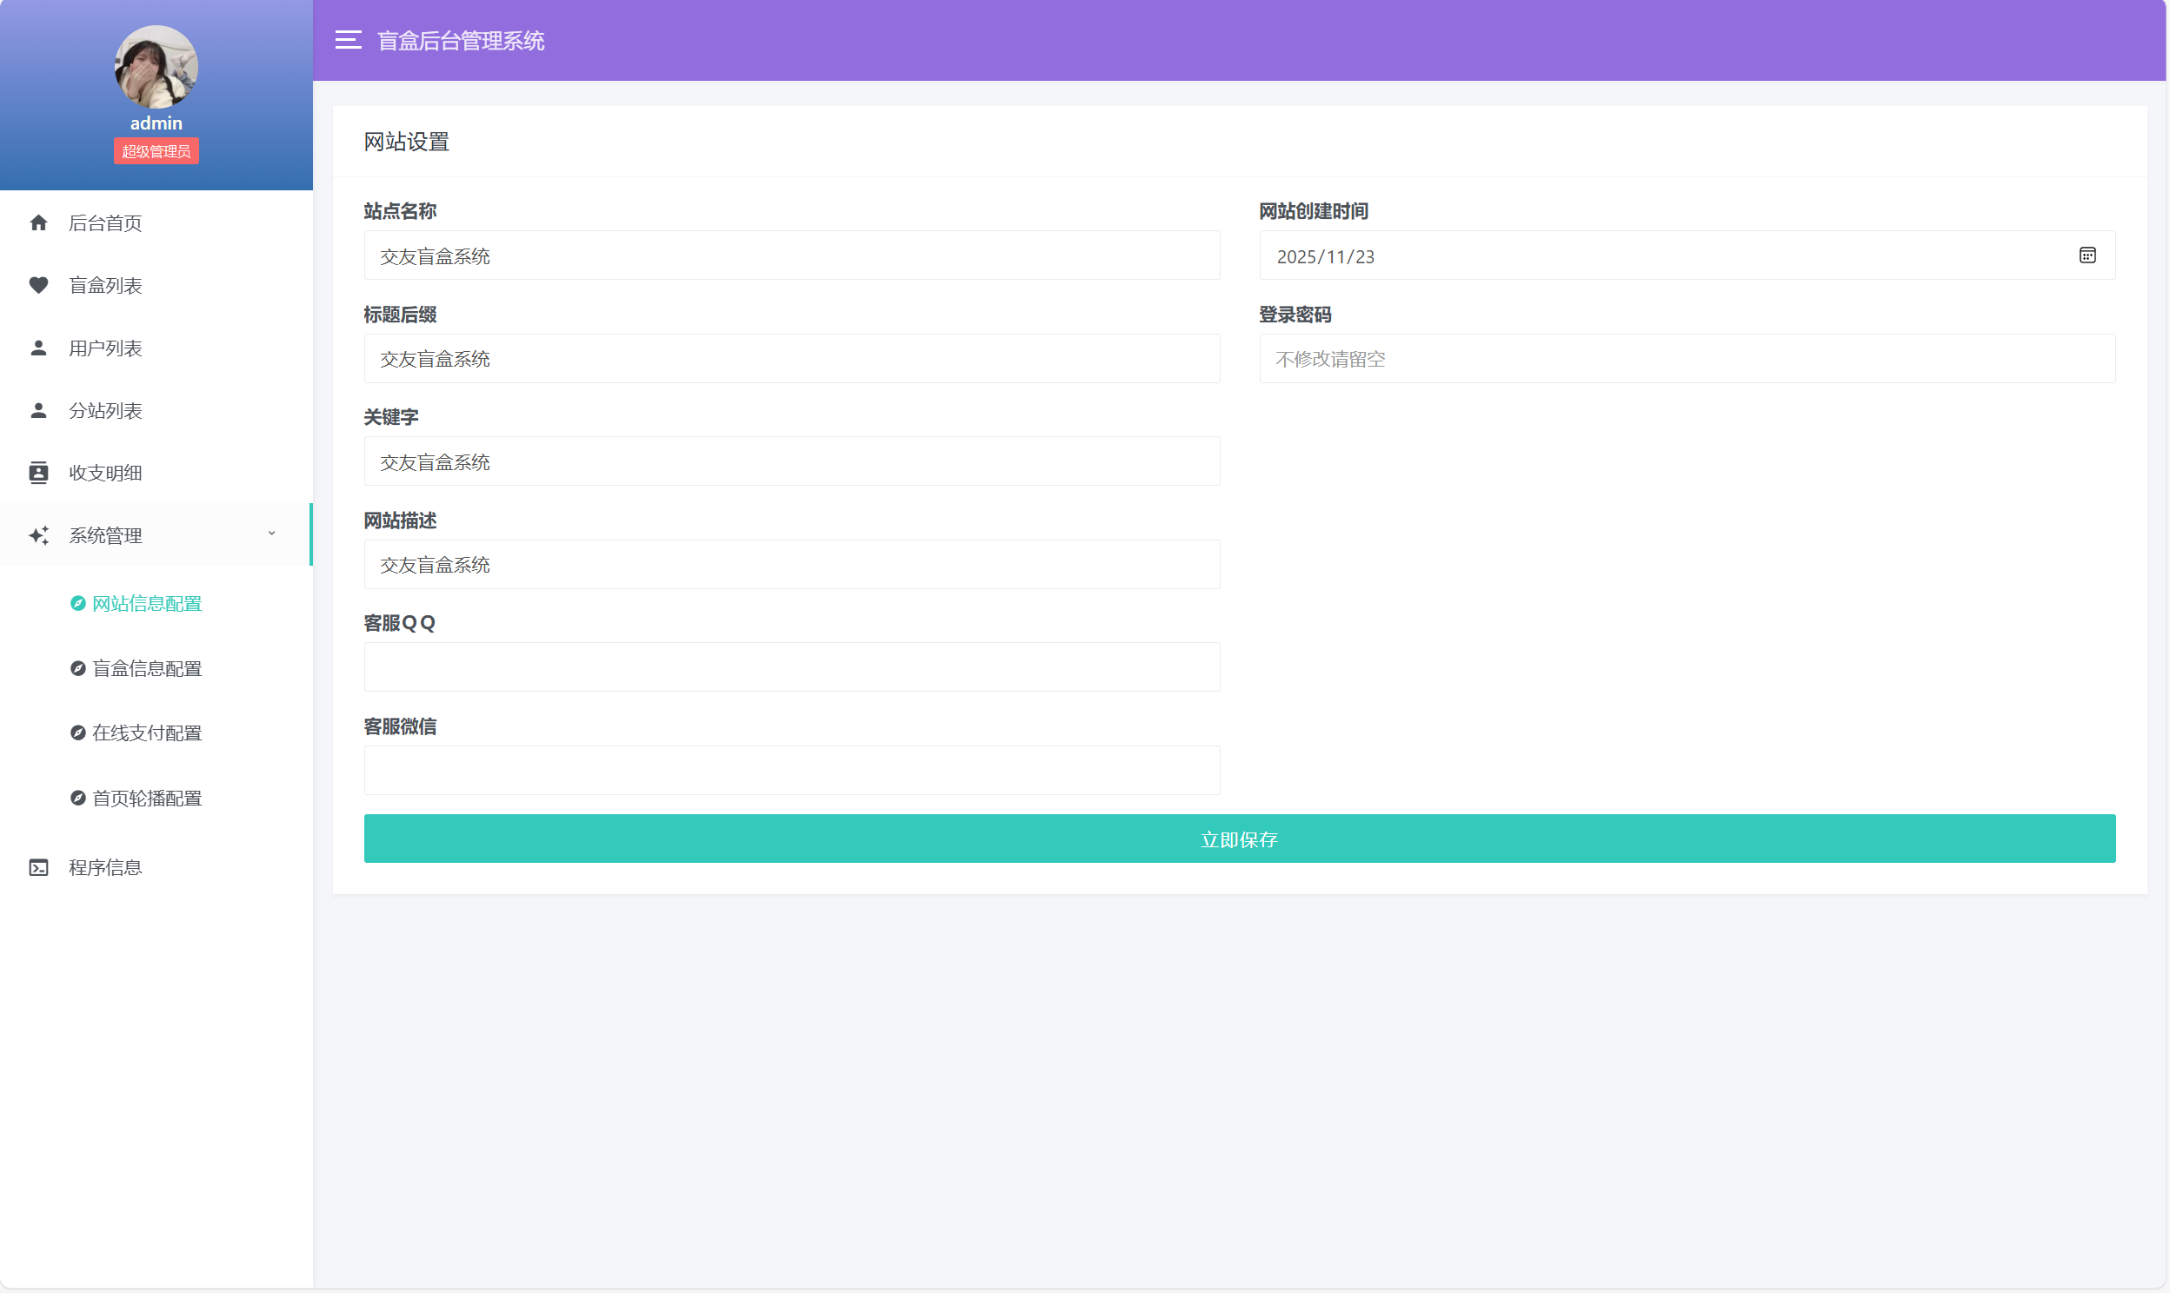2170x1293 pixels.
Task: Click the person icon beside 用户列表
Action: click(38, 348)
